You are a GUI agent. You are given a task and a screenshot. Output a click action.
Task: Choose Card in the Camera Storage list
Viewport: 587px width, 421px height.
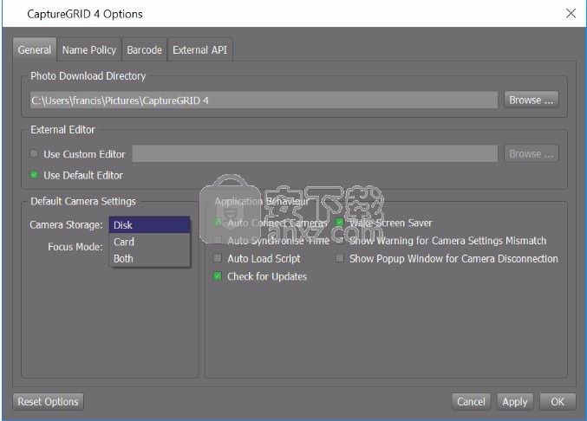(150, 242)
